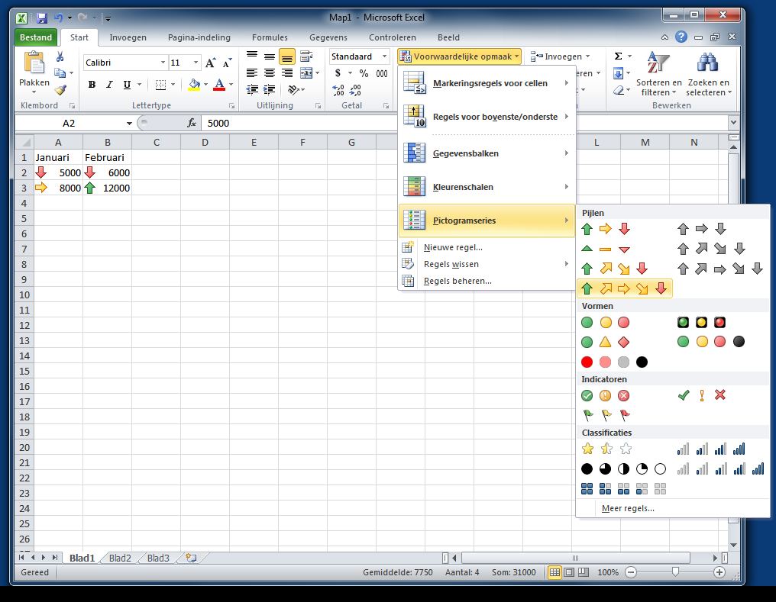This screenshot has width=776, height=602.
Task: Pick the five boxes rating set
Action: click(623, 489)
